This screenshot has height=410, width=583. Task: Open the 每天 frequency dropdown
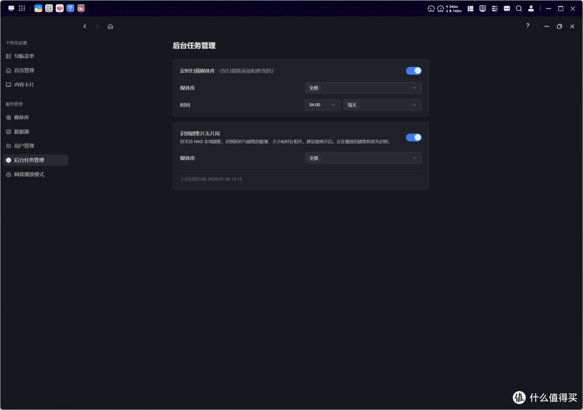click(382, 105)
